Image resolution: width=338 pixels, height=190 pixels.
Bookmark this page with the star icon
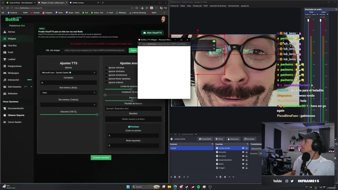(132, 8)
